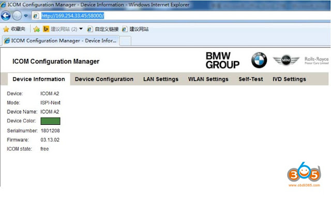The height and width of the screenshot is (200, 331).
Task: Click the Device Name value ICOM A2
Action: point(50,111)
